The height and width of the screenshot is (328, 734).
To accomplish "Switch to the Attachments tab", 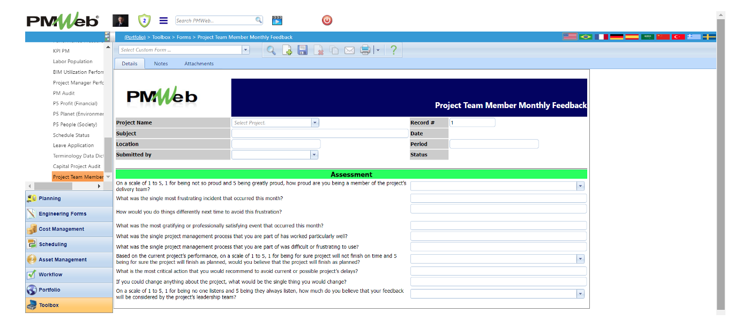I will [199, 64].
